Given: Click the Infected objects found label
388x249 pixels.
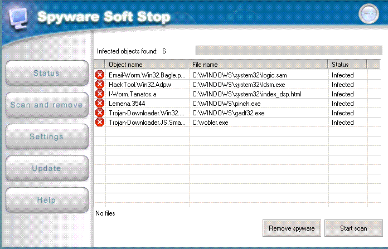Looking at the screenshot, I should coord(127,51).
